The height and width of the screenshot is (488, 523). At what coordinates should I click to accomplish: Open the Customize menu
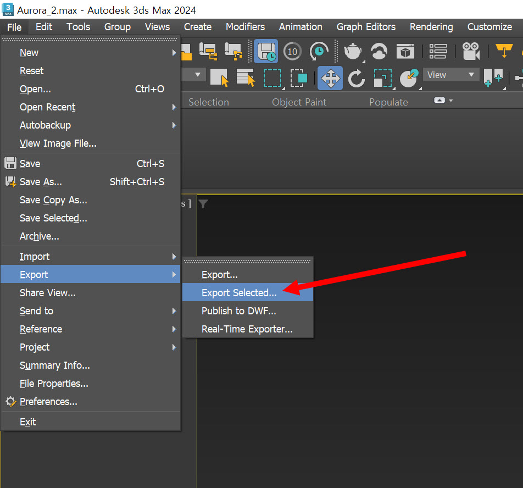tap(489, 27)
